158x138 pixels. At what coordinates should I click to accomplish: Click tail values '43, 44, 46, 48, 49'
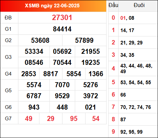click(x=136, y=68)
